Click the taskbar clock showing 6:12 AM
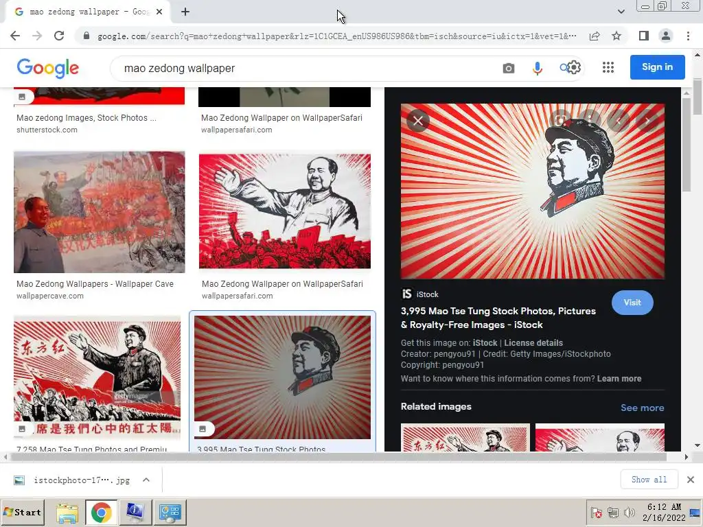Viewport: 703px width, 527px height. coord(664,512)
